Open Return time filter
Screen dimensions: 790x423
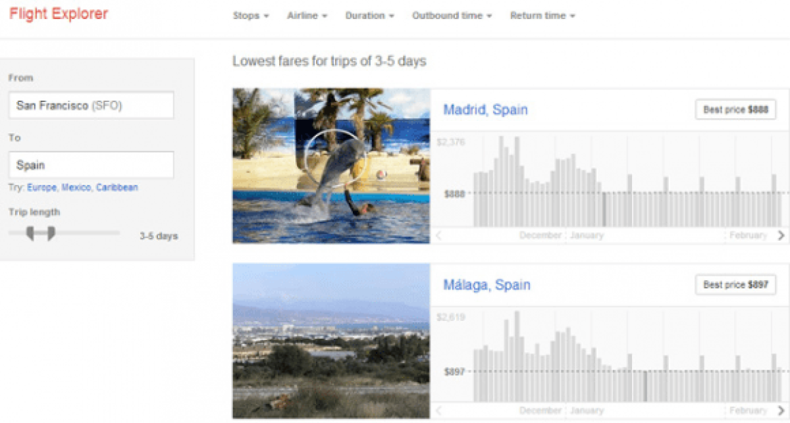coord(542,16)
